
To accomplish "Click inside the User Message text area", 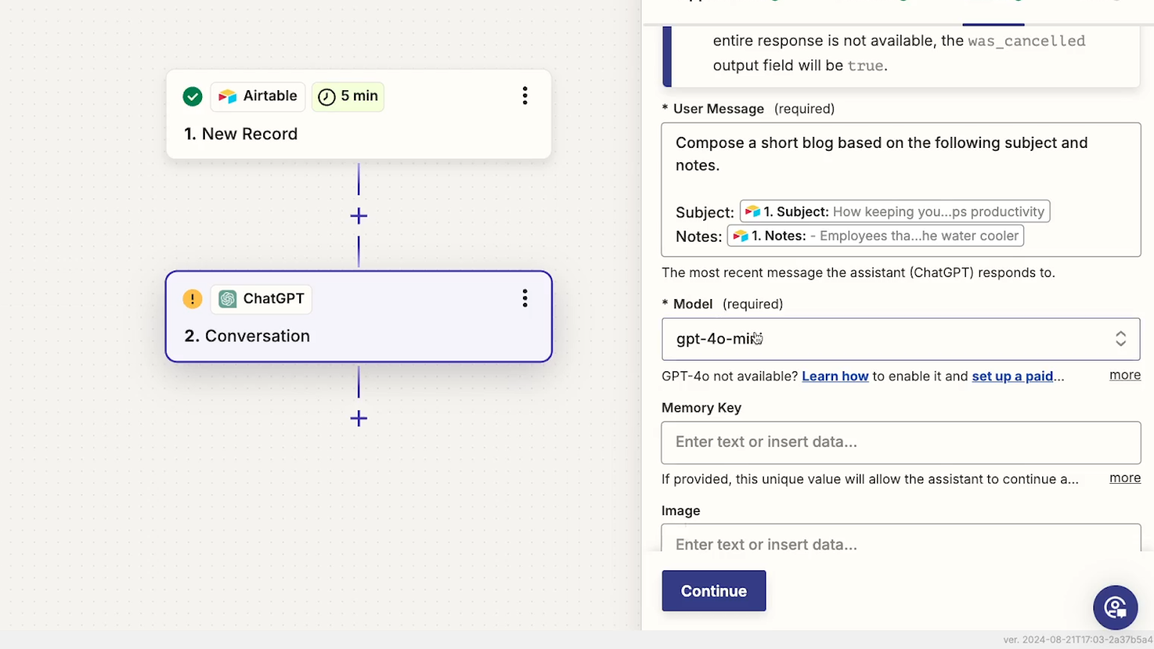I will coord(901,190).
